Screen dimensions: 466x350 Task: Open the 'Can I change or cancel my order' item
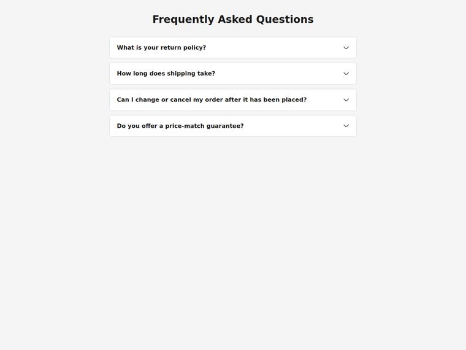(233, 99)
